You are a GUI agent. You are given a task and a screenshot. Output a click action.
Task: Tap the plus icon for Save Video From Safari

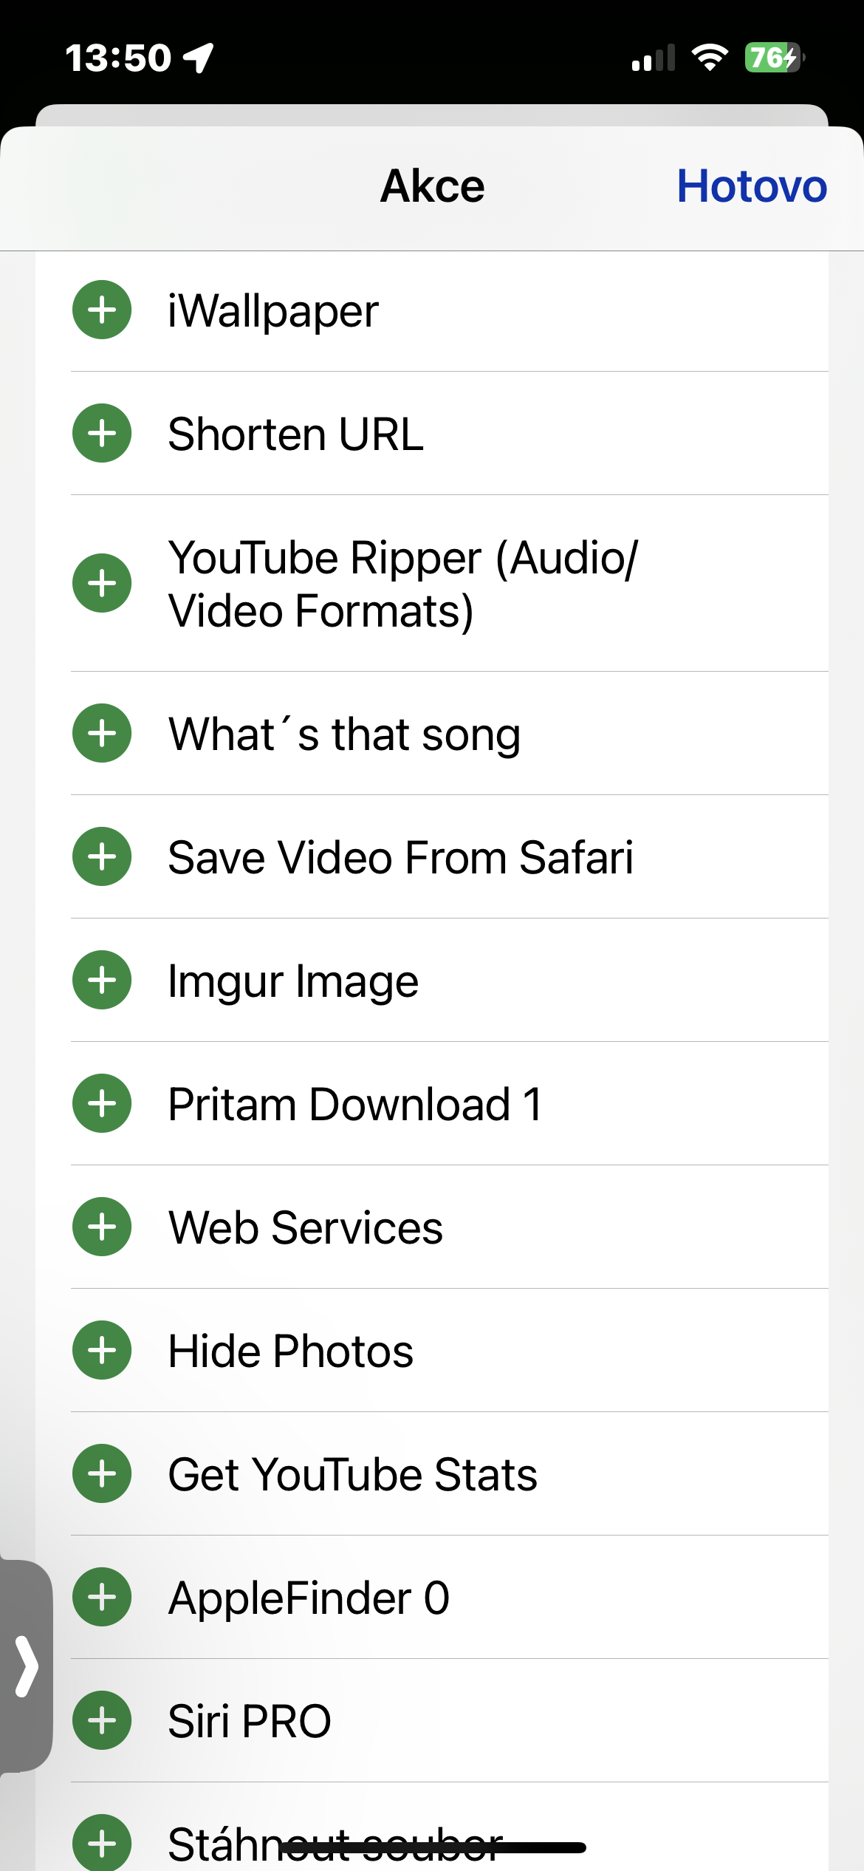click(x=102, y=857)
